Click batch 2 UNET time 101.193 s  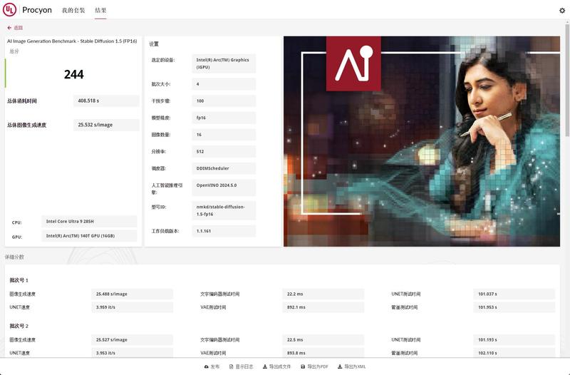point(514,340)
